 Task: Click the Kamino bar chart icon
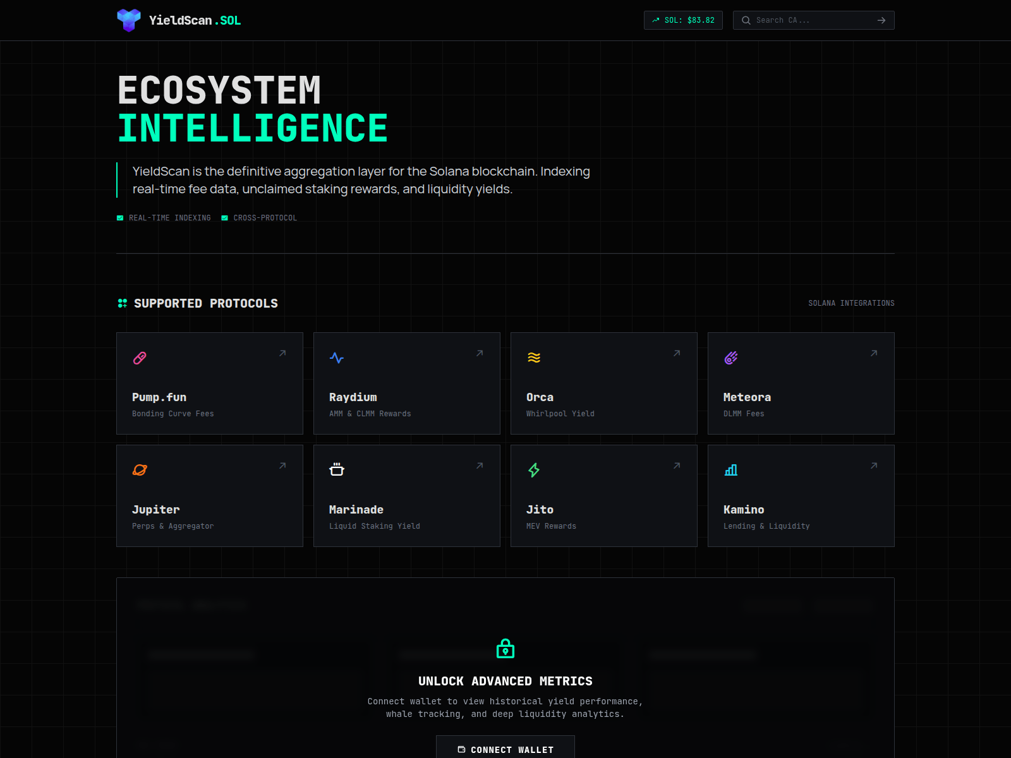[x=731, y=470]
